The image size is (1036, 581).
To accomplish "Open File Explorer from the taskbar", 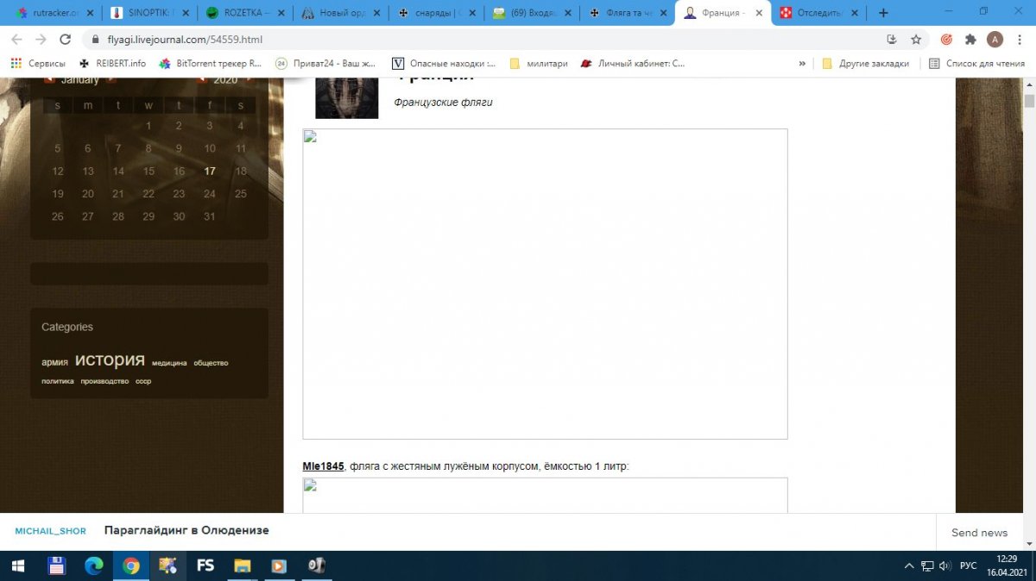I will [x=243, y=565].
